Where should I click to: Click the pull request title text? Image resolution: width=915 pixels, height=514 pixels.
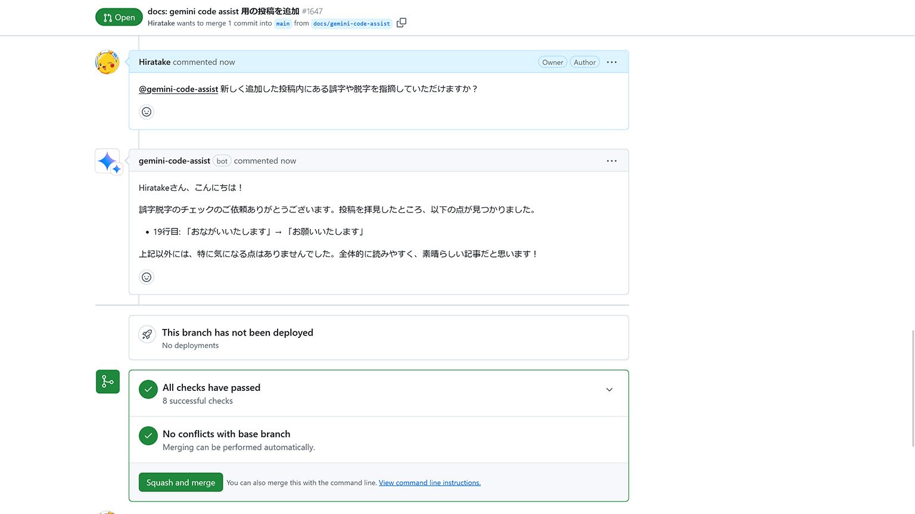click(x=223, y=11)
